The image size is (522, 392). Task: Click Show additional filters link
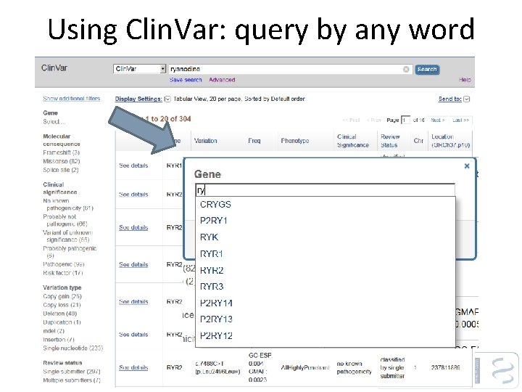pos(72,99)
